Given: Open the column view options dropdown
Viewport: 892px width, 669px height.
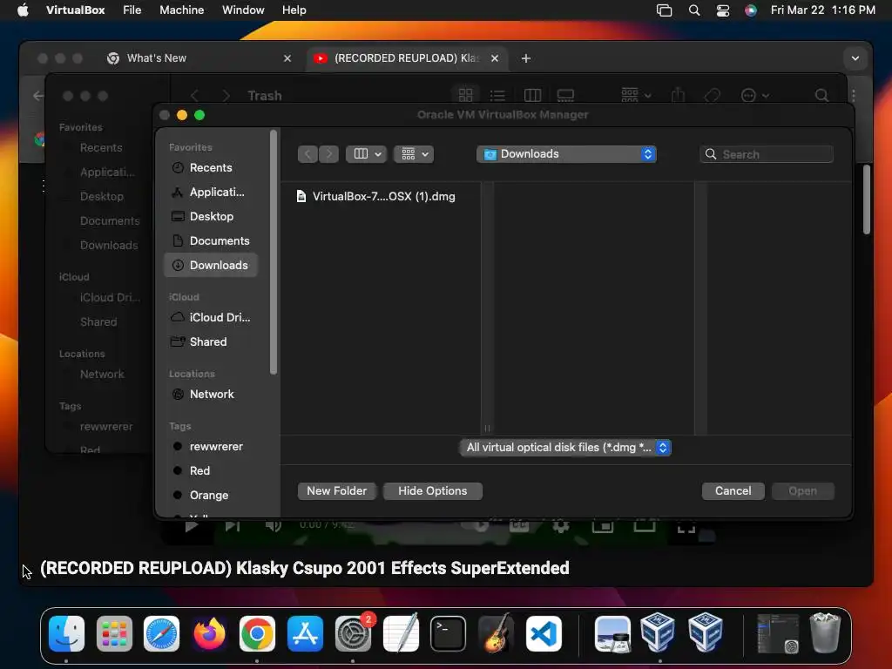Looking at the screenshot, I should pos(367,154).
